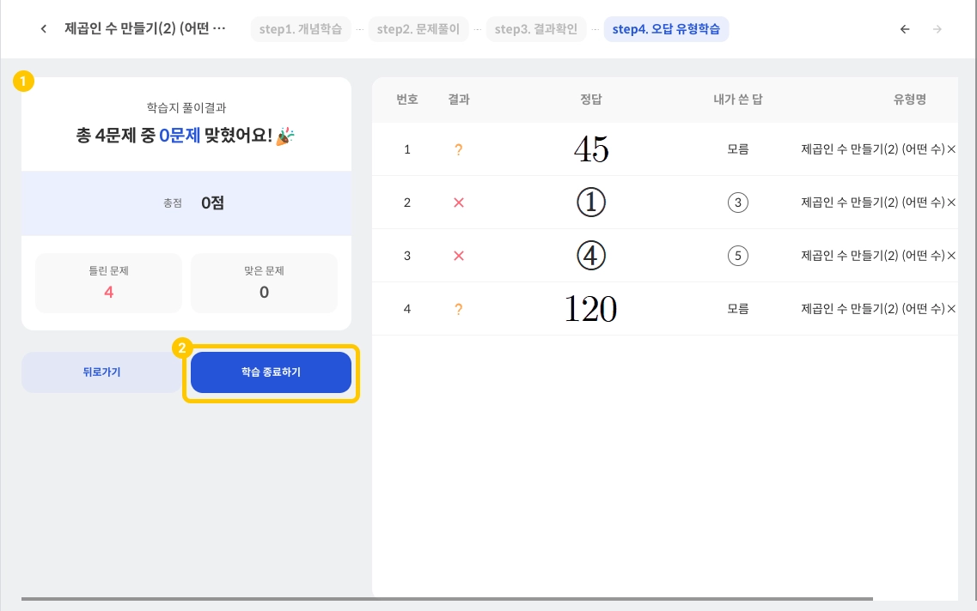This screenshot has height=611, width=977.
Task: Click the 유형명 column header
Action: 909,100
